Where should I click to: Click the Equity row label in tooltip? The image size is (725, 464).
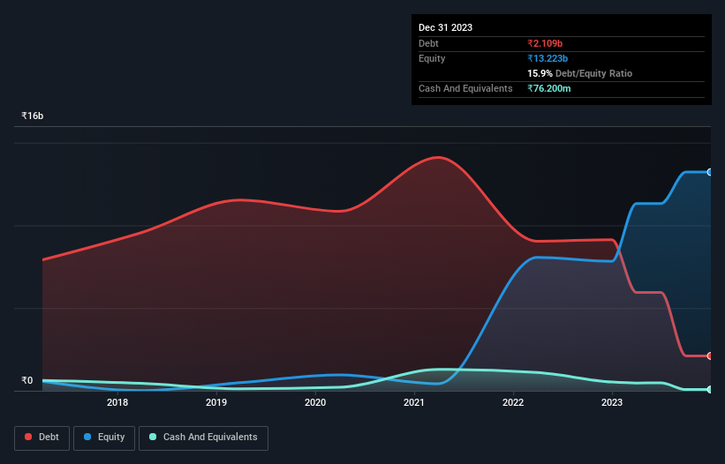coord(432,58)
